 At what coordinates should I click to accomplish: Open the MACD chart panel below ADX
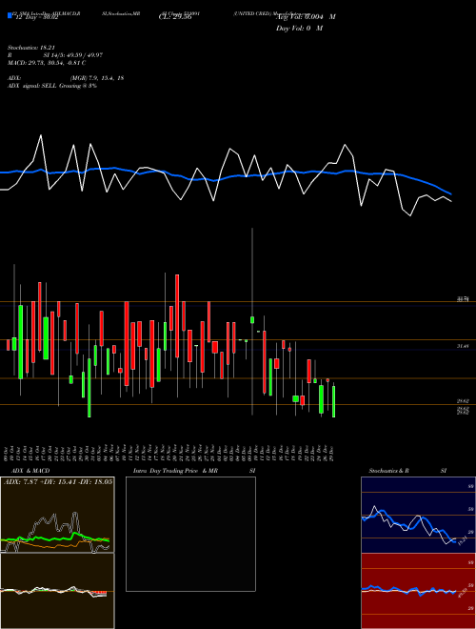pos(57,591)
